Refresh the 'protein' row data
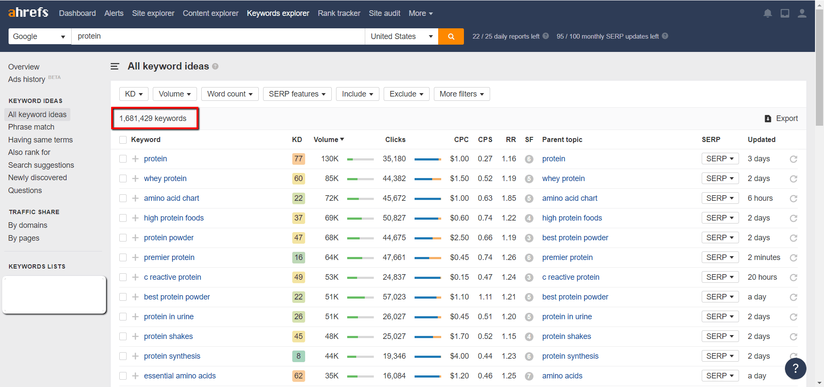 (794, 159)
